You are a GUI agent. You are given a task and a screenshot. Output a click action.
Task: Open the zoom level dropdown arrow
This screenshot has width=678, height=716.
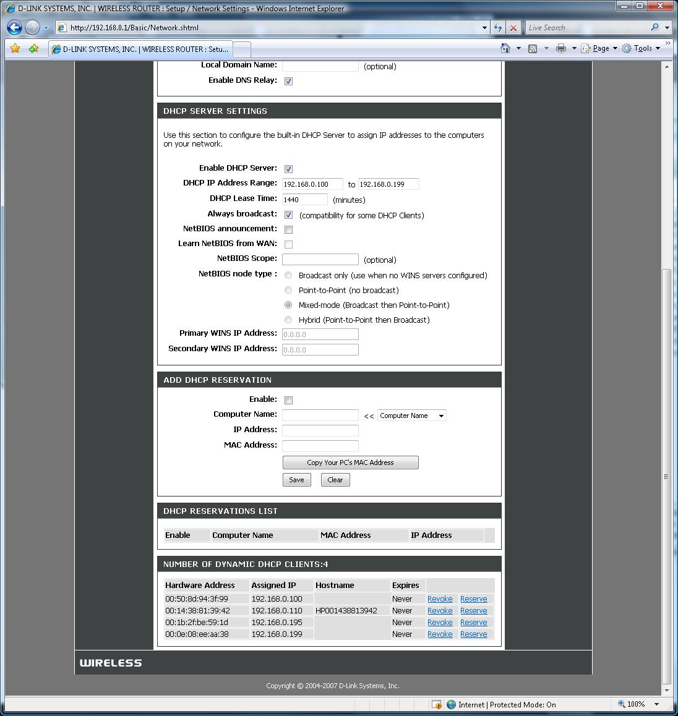656,705
